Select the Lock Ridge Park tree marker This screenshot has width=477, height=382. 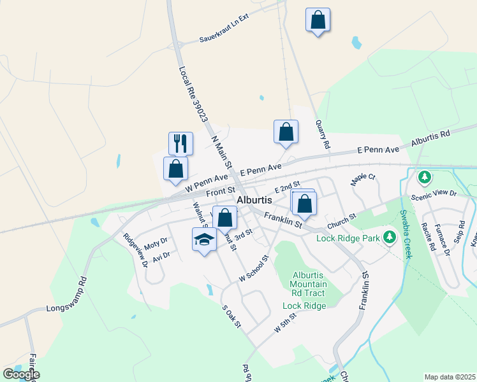click(390, 237)
